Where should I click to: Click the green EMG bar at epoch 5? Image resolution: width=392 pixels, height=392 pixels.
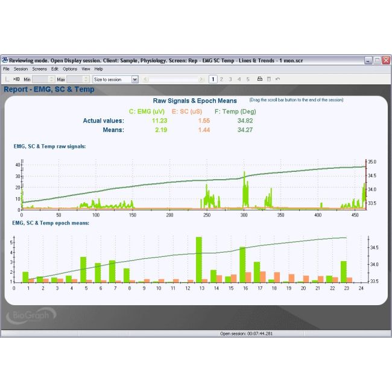point(83,270)
